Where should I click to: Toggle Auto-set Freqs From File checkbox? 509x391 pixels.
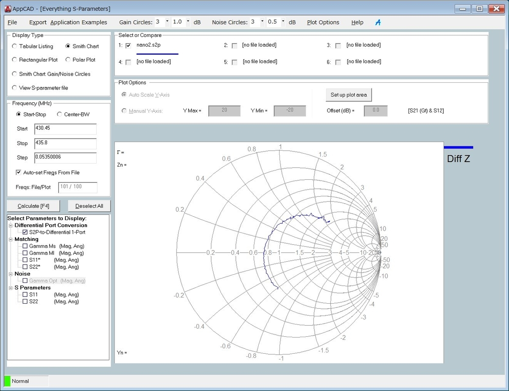click(x=18, y=173)
